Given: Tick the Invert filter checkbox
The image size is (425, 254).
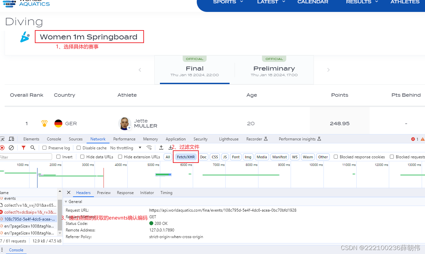Looking at the screenshot, I should (x=58, y=157).
